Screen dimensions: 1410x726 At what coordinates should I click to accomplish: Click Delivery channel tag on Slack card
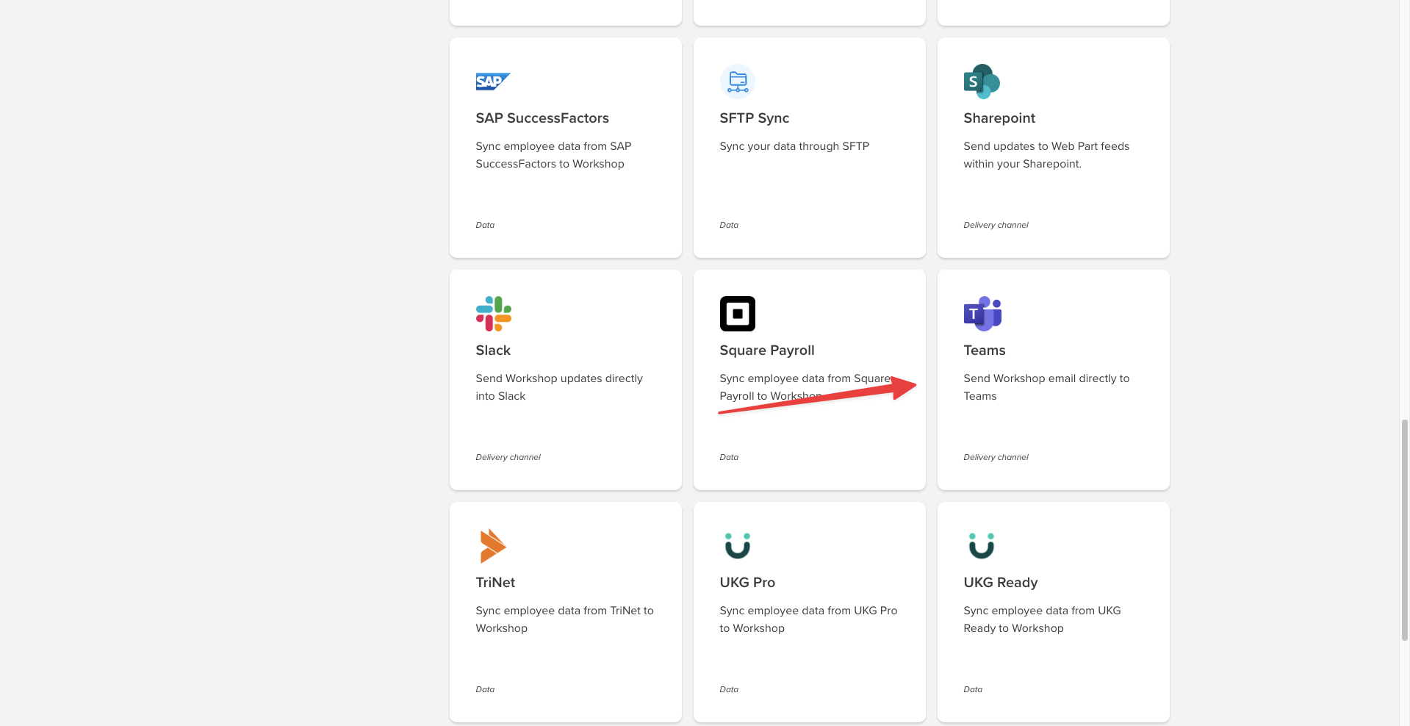coord(508,457)
